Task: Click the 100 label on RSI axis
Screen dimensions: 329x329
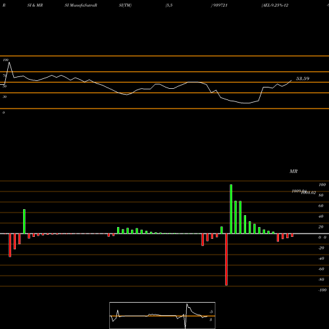Action: pyautogui.click(x=6, y=60)
